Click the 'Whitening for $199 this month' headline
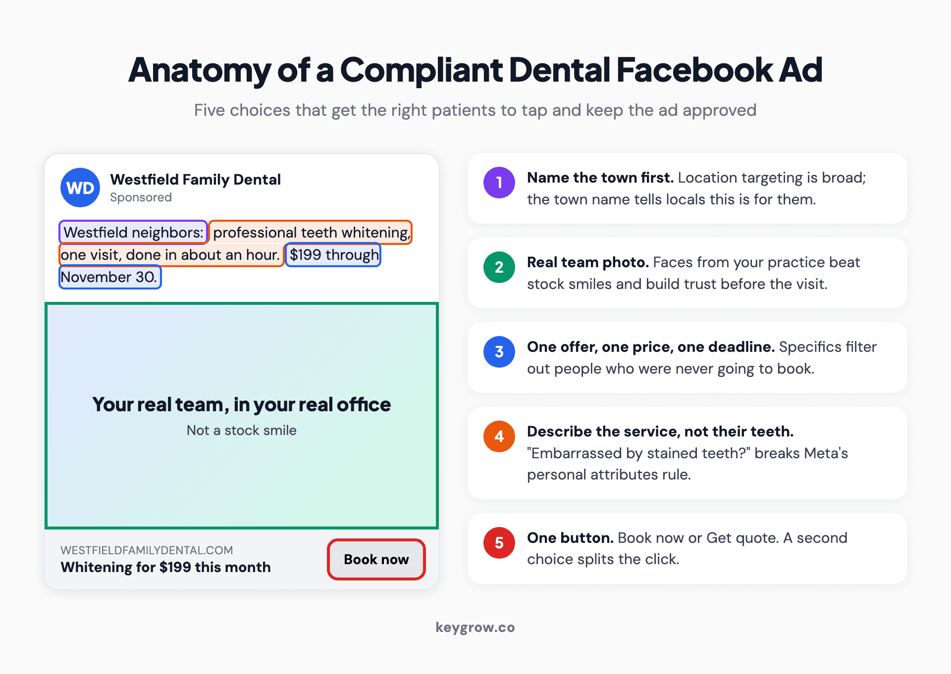This screenshot has width=951, height=674. tap(165, 567)
